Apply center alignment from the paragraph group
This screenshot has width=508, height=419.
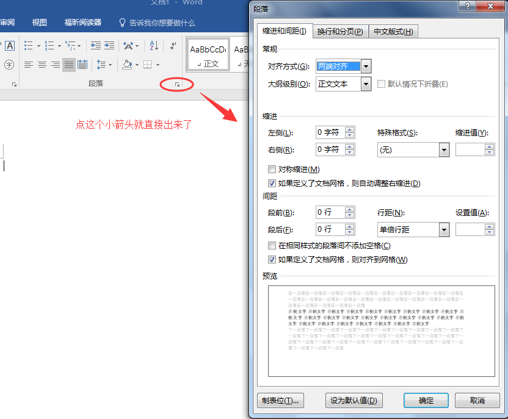41,65
